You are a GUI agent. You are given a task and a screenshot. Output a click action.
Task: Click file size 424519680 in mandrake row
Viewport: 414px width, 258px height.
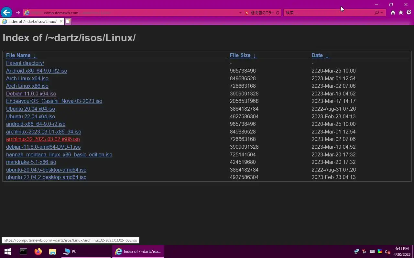coord(243,162)
